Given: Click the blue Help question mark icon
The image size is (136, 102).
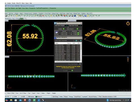Looking at the screenshot, I should coord(86,16).
